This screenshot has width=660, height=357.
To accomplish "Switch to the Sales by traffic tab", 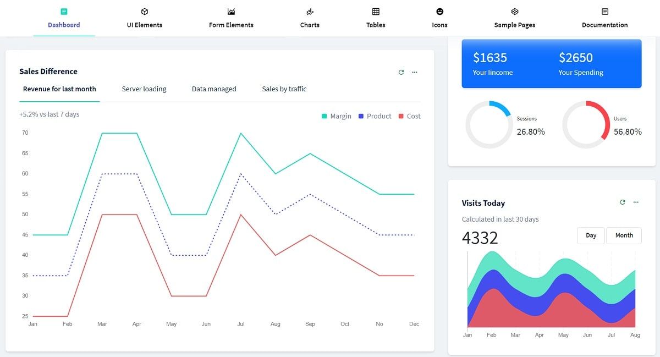I will (284, 89).
